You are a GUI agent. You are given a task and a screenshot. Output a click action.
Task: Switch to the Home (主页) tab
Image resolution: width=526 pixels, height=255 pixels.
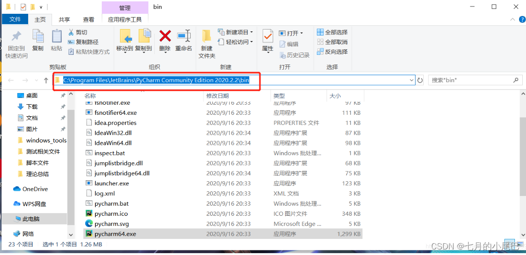40,20
